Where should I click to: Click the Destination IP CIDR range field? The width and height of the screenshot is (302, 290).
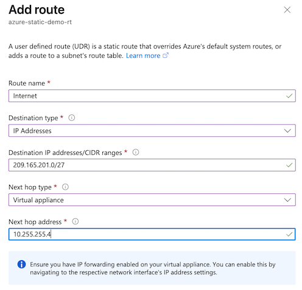[x=152, y=165]
